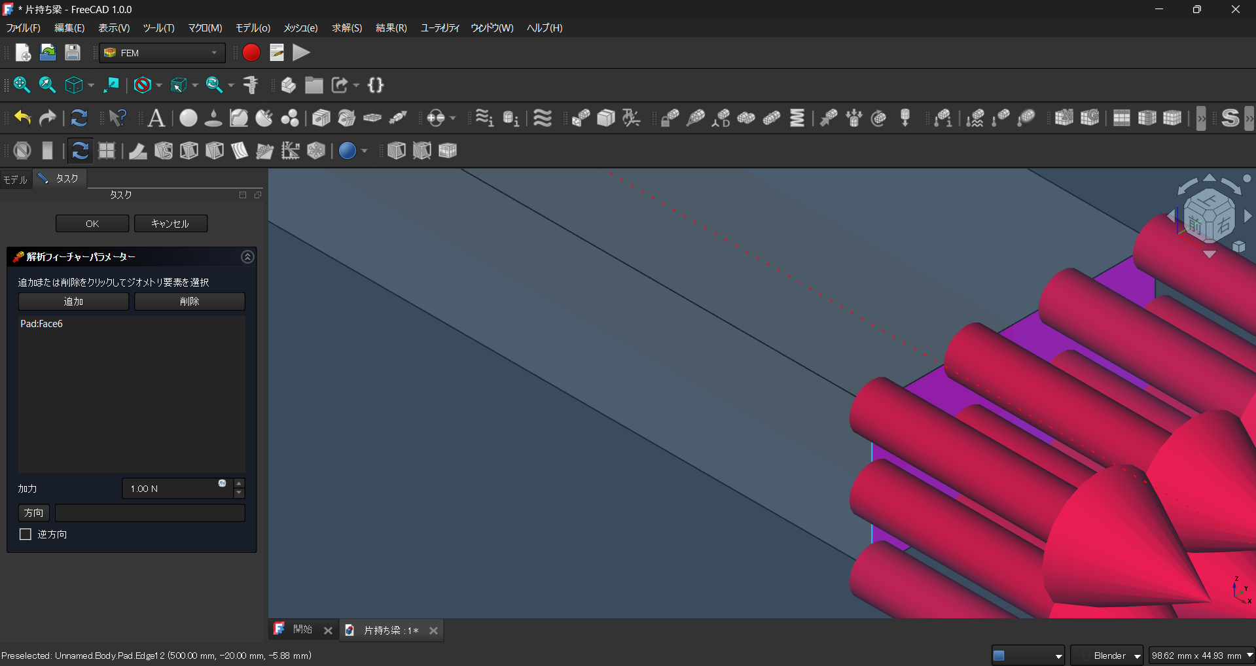Start macro recording with the red circle
The image size is (1256, 666).
[x=251, y=52]
